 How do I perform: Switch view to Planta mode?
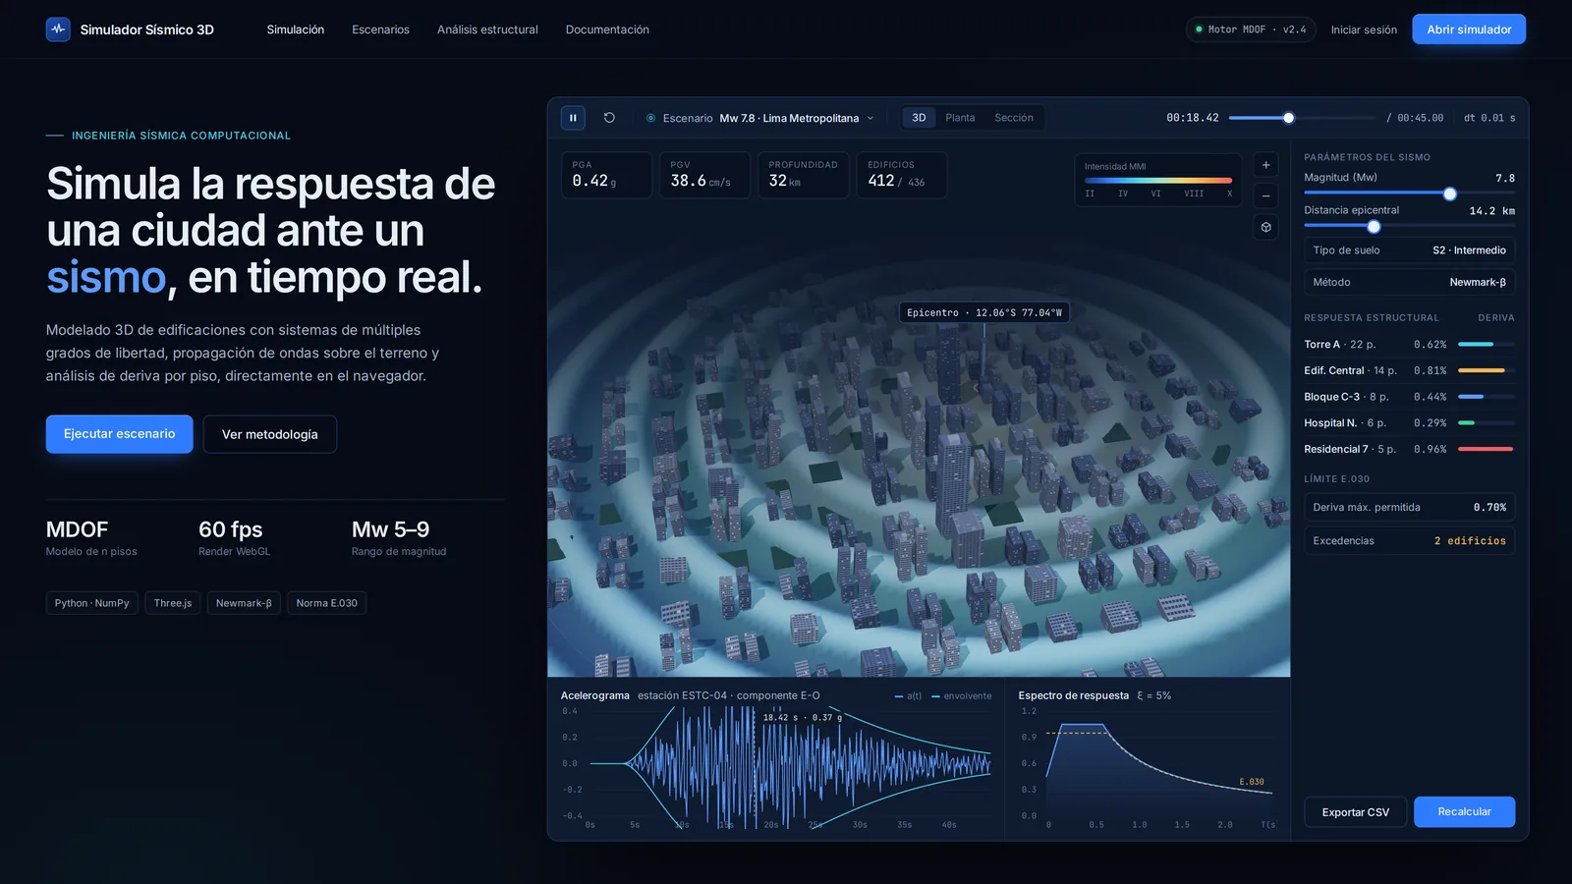(x=960, y=118)
